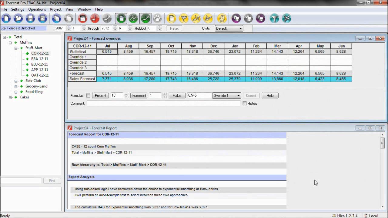Click the grey paw-print tracking icon
The width and height of the screenshot is (388, 218).
pyautogui.click(x=158, y=18)
